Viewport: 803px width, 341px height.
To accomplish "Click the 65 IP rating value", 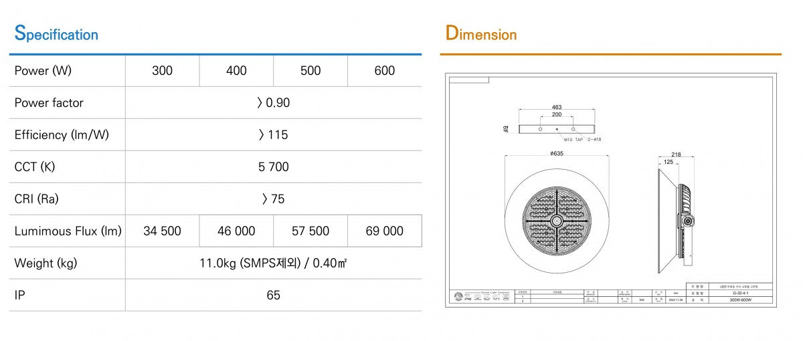I will (273, 296).
